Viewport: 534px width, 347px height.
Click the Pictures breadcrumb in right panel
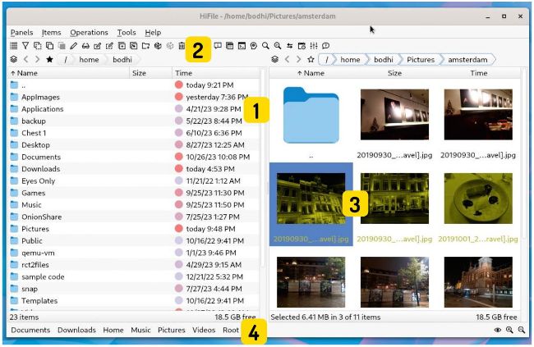coord(419,59)
